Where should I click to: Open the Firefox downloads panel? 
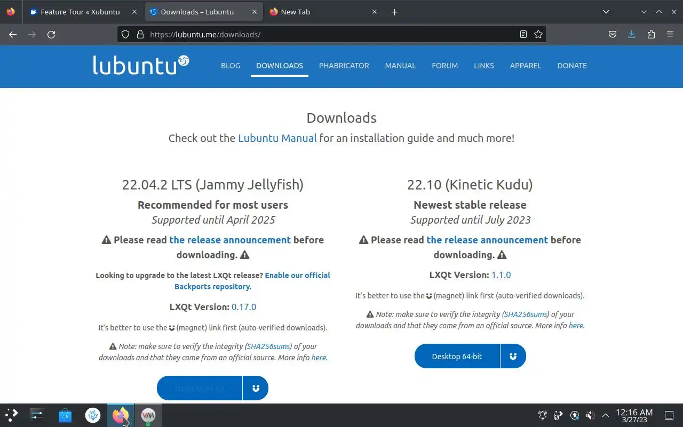[632, 34]
